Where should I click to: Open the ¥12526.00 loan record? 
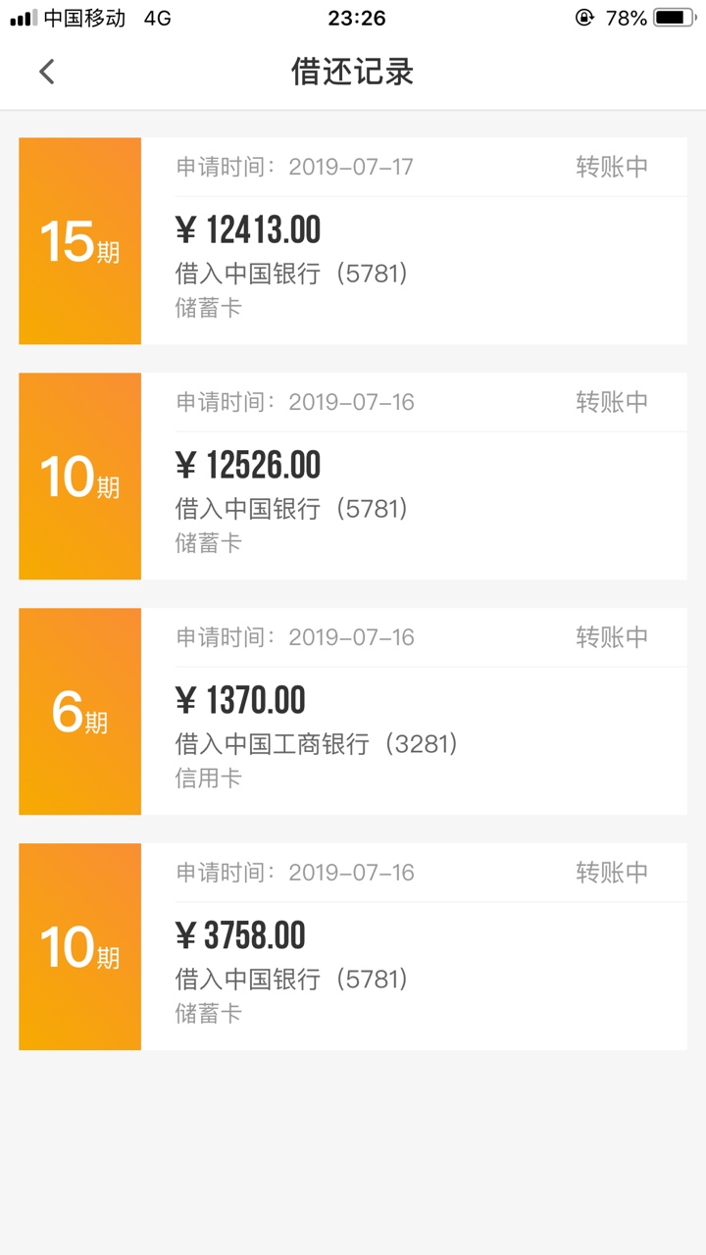[x=353, y=477]
